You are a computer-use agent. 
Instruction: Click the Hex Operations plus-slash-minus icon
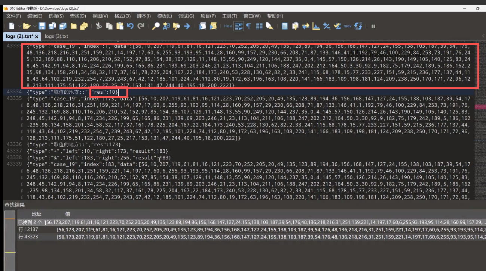click(x=327, y=26)
